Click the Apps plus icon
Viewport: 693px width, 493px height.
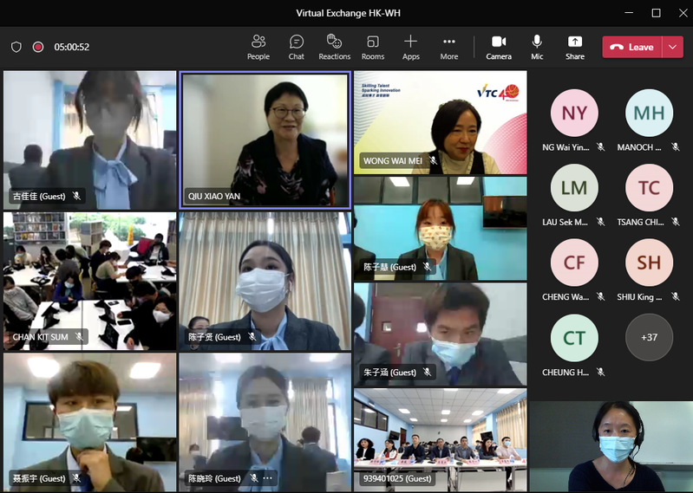point(411,47)
